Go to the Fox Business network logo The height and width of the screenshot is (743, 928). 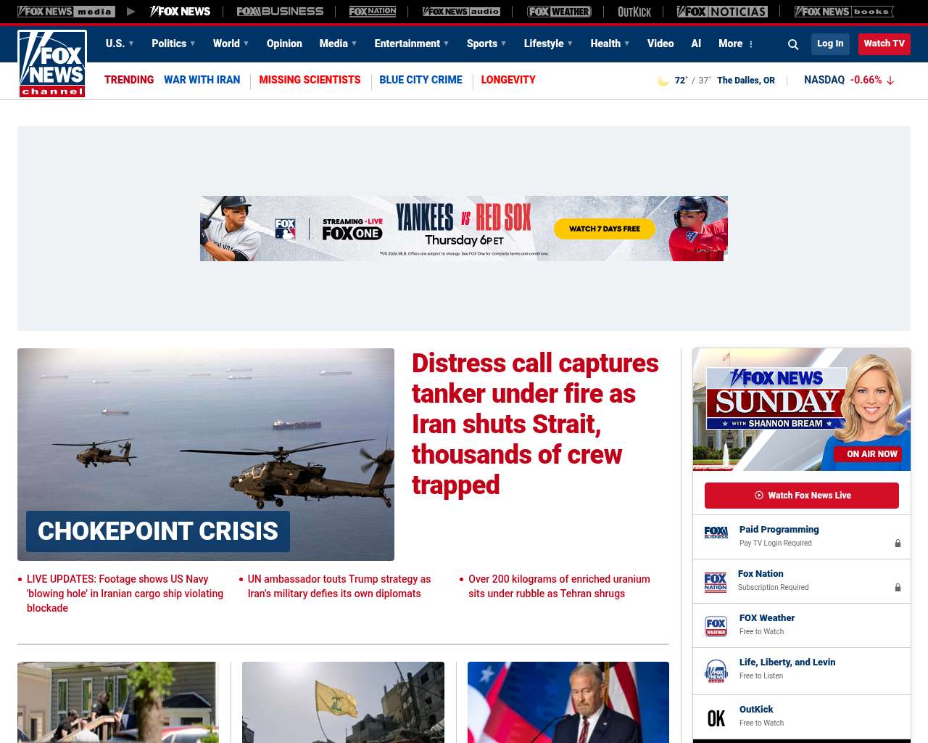(280, 12)
